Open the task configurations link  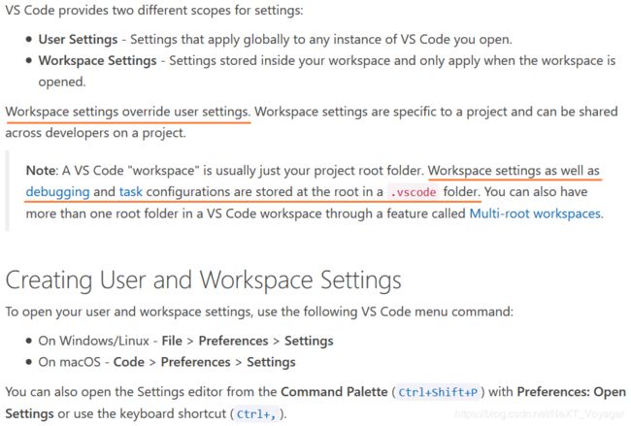point(131,192)
